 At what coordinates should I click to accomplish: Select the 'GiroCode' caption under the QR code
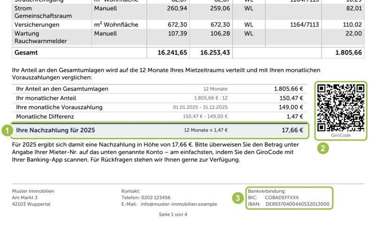coord(341,135)
